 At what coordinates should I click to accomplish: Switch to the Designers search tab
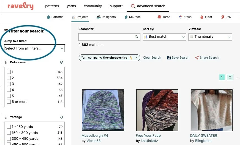click(x=106, y=17)
